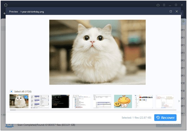Show next thumbnails with right chevron
Screen dimensions: 187x131
(x=179, y=101)
